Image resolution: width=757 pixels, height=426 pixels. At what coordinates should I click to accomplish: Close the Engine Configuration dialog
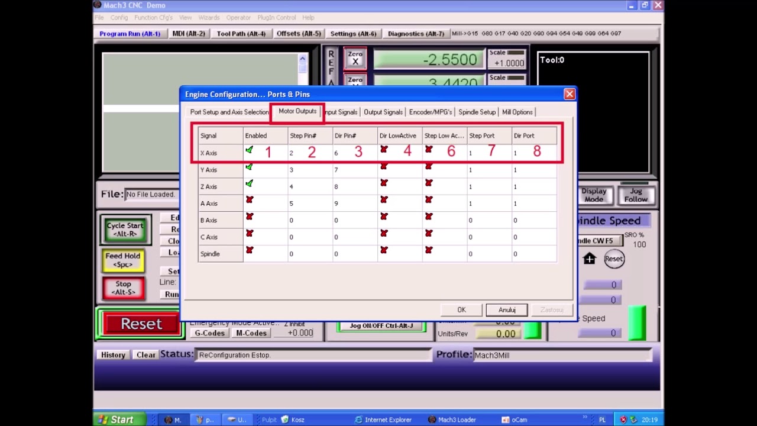tap(570, 94)
